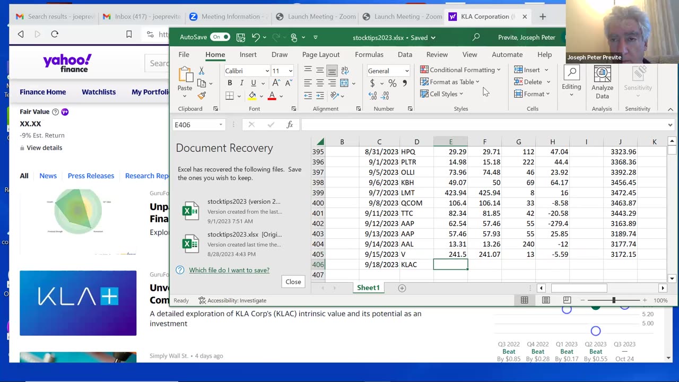Click View details under Fair Value in Yahoo Finance

coord(45,148)
